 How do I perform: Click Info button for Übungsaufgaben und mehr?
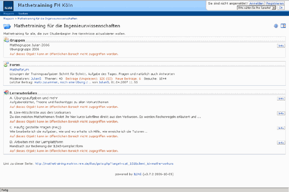pos(281,99)
